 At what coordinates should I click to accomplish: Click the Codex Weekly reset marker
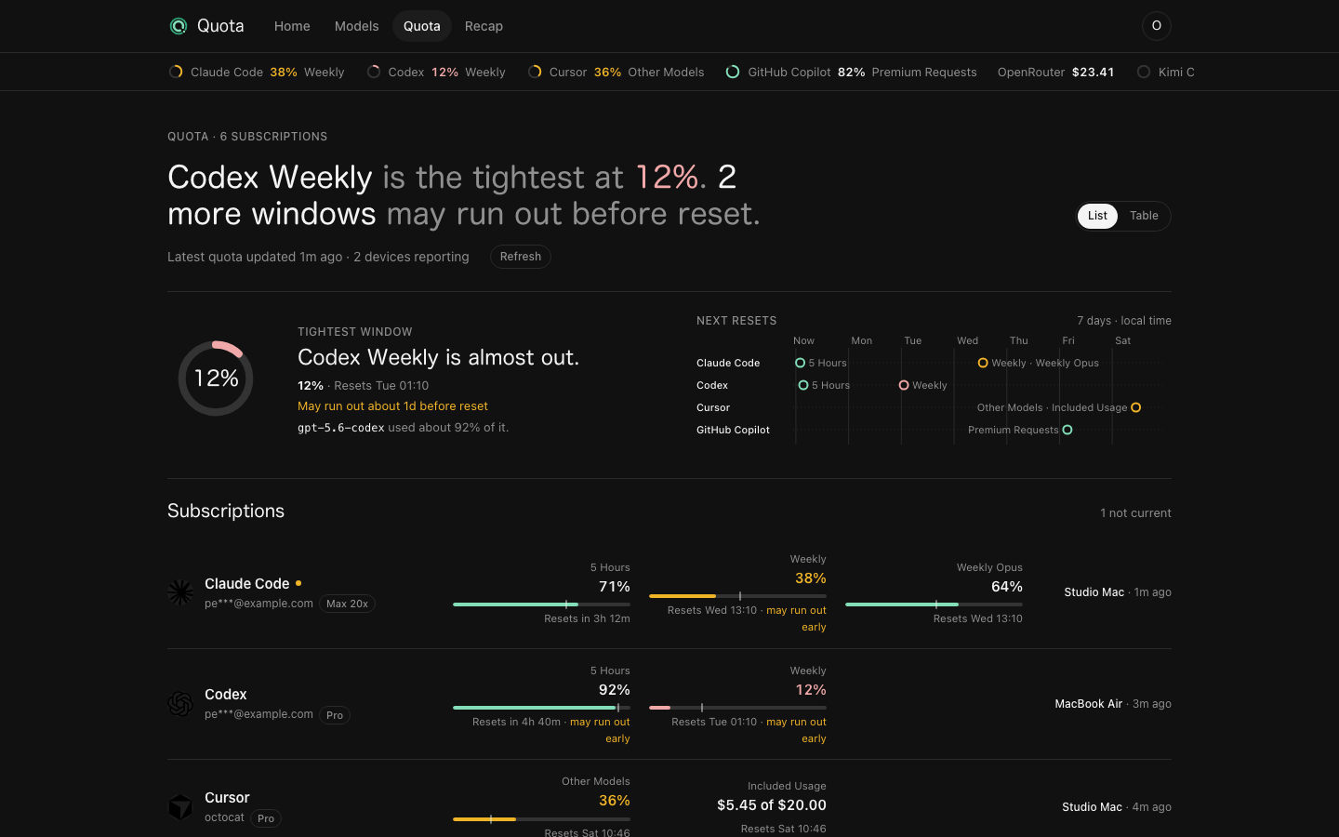click(904, 385)
